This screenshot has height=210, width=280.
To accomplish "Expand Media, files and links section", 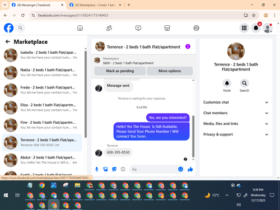I will click(236, 124).
